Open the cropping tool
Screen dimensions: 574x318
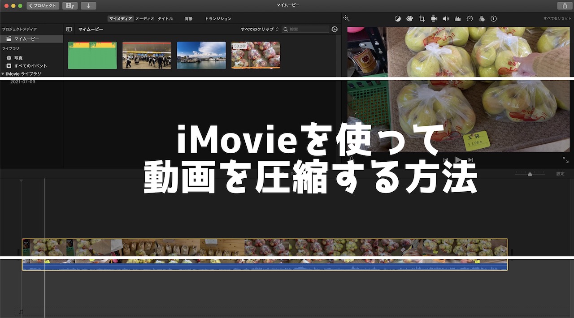tap(422, 19)
